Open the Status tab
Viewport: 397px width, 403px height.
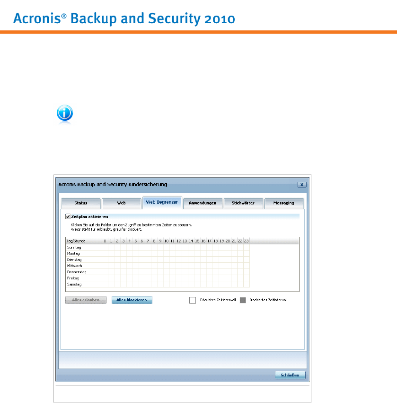(x=80, y=203)
